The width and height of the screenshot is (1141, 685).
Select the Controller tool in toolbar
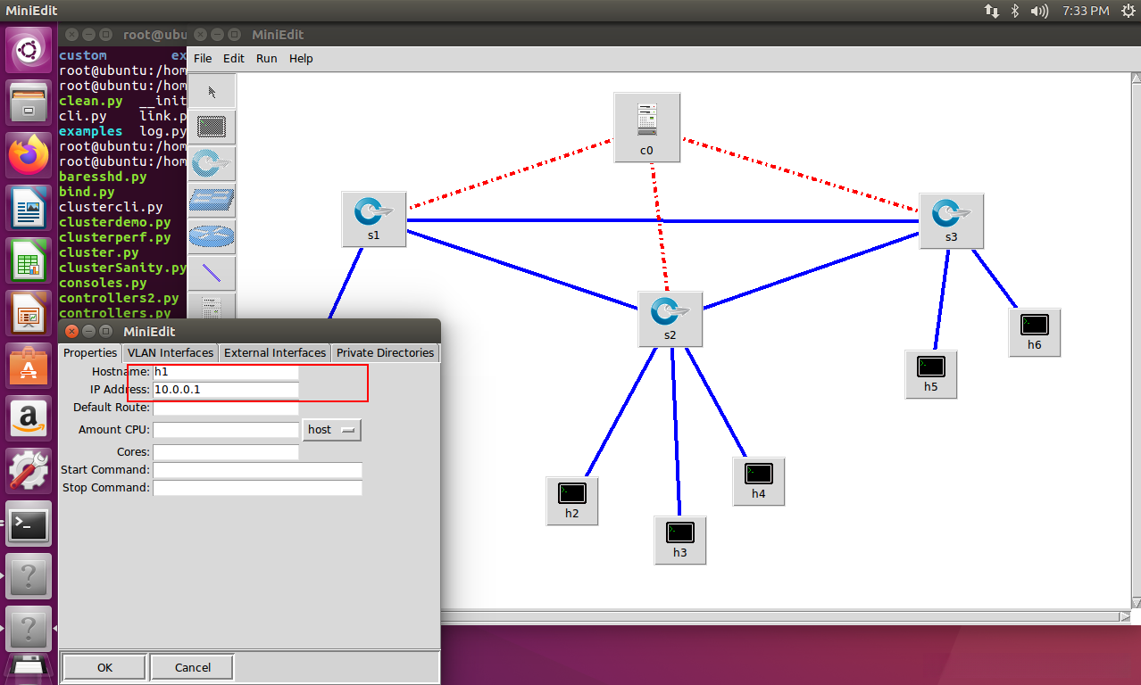click(212, 306)
